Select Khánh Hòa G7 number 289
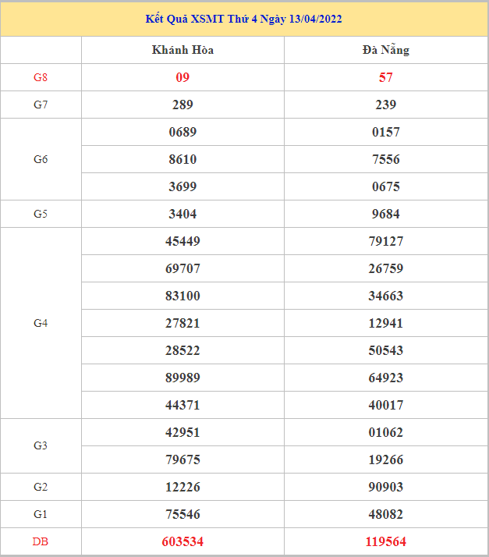Image resolution: width=489 pixels, height=557 pixels. tap(182, 105)
